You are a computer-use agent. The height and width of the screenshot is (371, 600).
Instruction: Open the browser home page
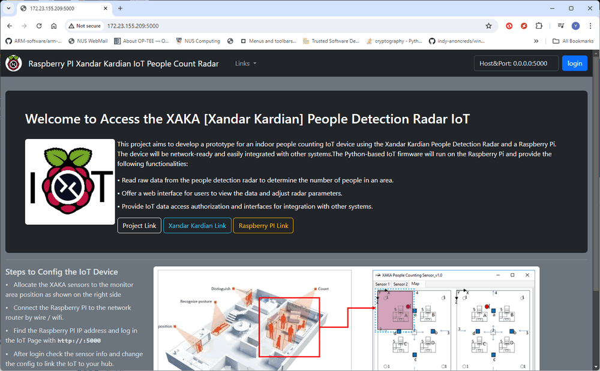tap(54, 26)
